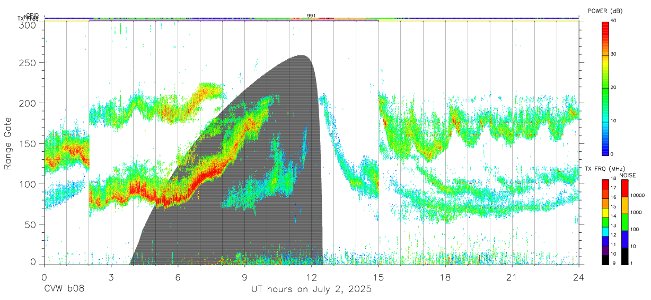This screenshot has width=651, height=300.
Task: Click the "991" CPID value above plot
Action: coord(311,15)
